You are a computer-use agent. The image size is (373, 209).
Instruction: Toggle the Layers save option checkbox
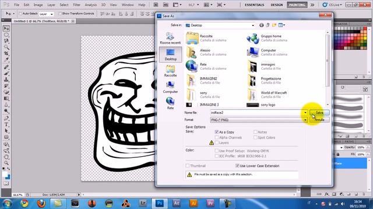click(x=216, y=143)
